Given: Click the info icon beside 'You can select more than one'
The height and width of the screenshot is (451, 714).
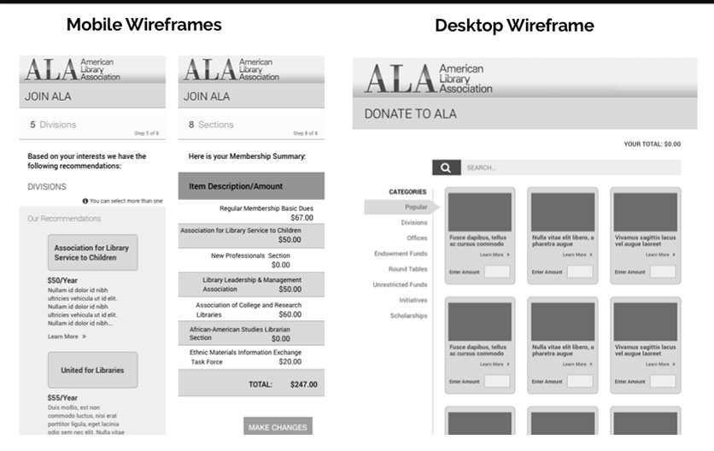Looking at the screenshot, I should (x=85, y=201).
